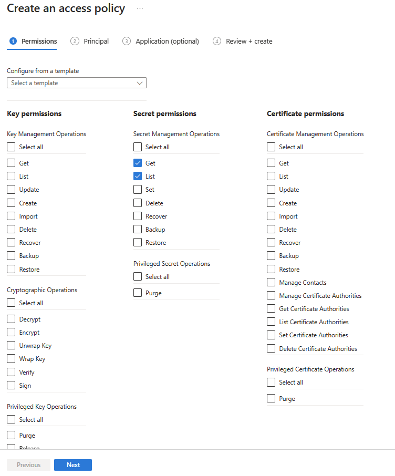Enable the Wrap Key operation
Viewport: 395px width, 476px height.
click(x=11, y=358)
